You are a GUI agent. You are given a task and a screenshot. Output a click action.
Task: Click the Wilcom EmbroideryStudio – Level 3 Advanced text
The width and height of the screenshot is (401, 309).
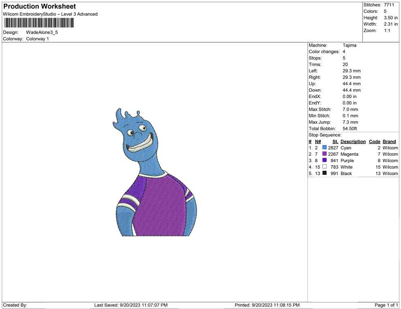pyautogui.click(x=50, y=14)
